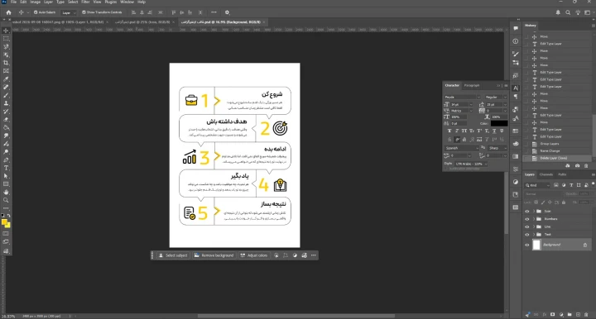
Task: Open the black text Color swatch
Action: (498, 123)
